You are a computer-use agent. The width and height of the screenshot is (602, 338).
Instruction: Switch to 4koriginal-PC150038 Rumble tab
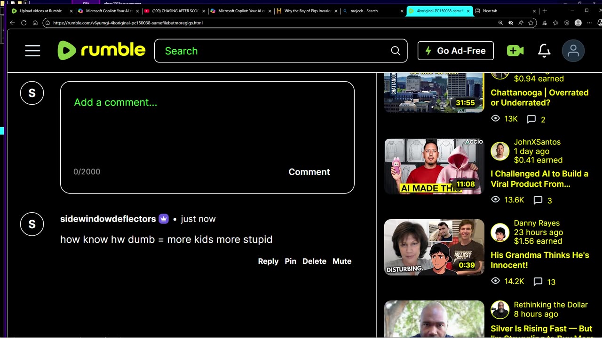[439, 11]
